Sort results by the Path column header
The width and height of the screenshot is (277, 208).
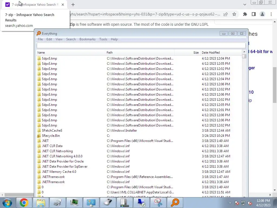tap(140, 53)
